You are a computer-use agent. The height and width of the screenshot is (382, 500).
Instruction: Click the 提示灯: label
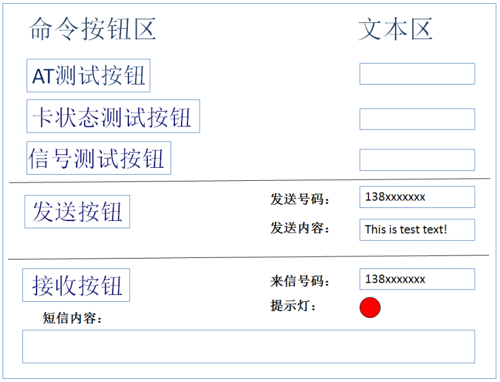click(x=293, y=305)
